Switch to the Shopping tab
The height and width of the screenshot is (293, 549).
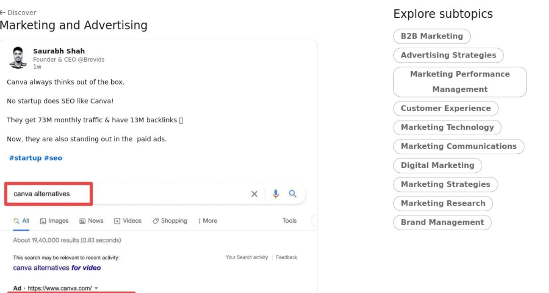[x=170, y=221]
